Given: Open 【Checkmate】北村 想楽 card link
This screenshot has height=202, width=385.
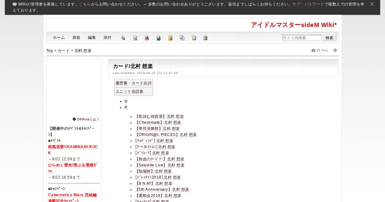Looking at the screenshot, I should pos(158,122).
